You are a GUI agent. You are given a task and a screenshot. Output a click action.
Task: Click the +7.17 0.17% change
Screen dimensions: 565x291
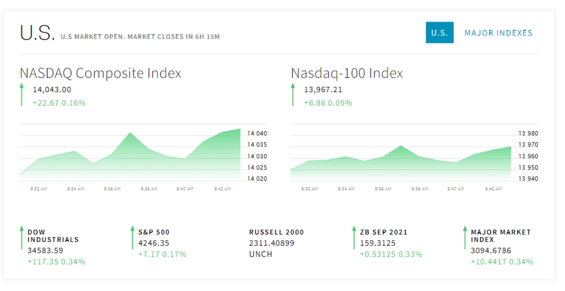162,255
